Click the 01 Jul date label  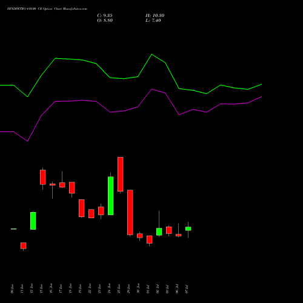click(x=148, y=288)
